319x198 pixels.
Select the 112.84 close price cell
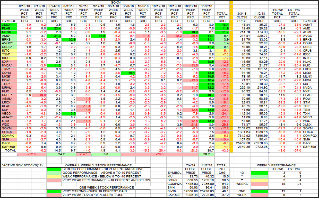(x=242, y=114)
